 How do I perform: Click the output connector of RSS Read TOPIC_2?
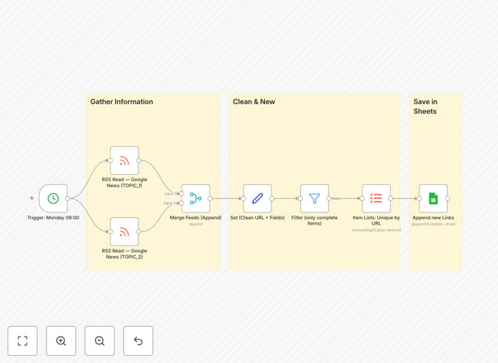point(139,232)
